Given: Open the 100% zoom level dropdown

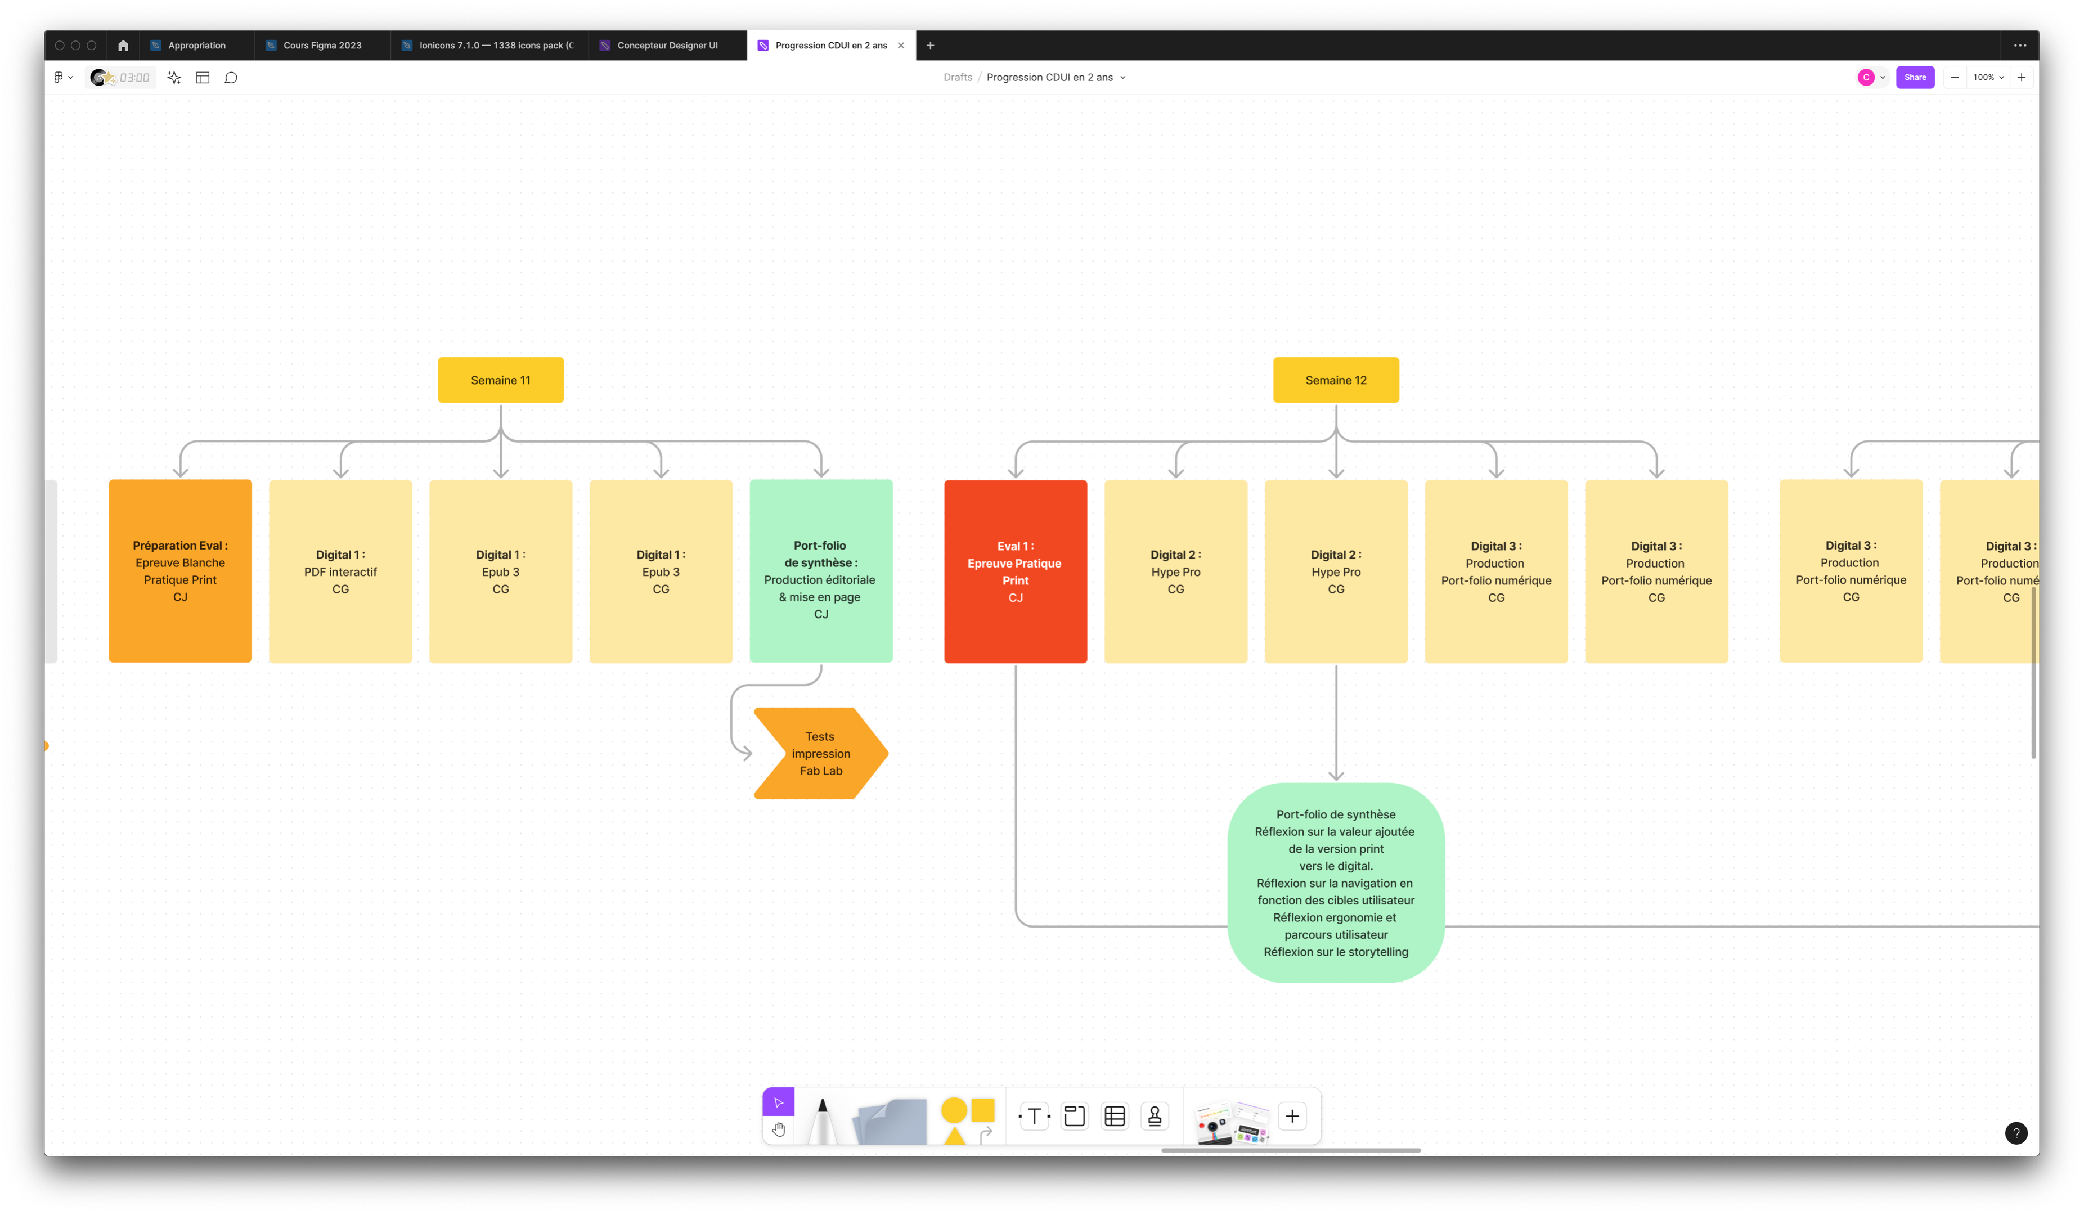Looking at the screenshot, I should (x=1988, y=78).
